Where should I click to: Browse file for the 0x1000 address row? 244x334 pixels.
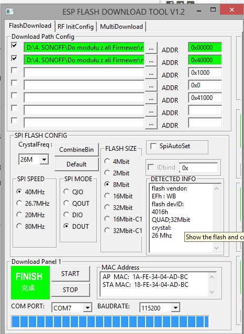click(x=151, y=74)
